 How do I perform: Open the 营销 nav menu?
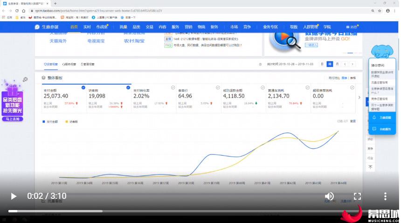coord(188,27)
